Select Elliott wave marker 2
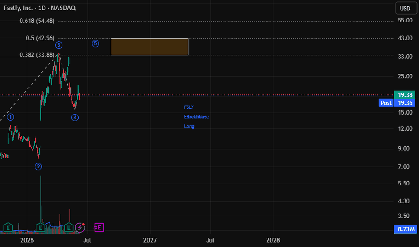The width and height of the screenshot is (419, 247). pos(38,167)
